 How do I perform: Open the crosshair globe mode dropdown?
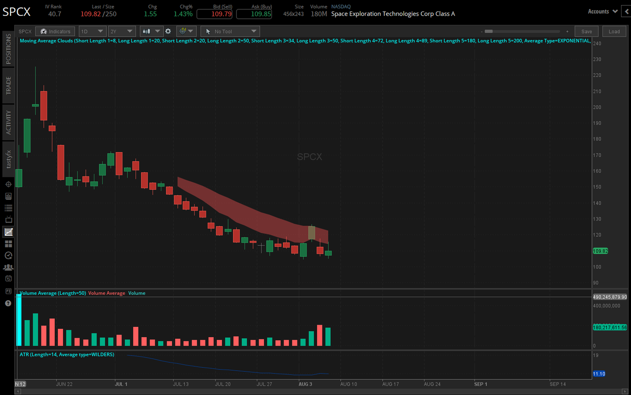coord(186,32)
